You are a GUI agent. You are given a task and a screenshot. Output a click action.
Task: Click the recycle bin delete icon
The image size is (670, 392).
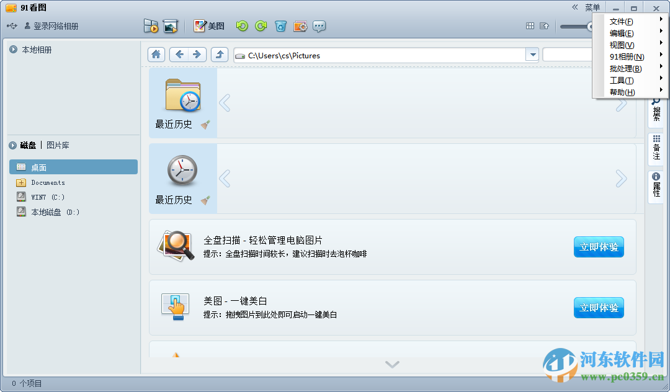pyautogui.click(x=280, y=26)
